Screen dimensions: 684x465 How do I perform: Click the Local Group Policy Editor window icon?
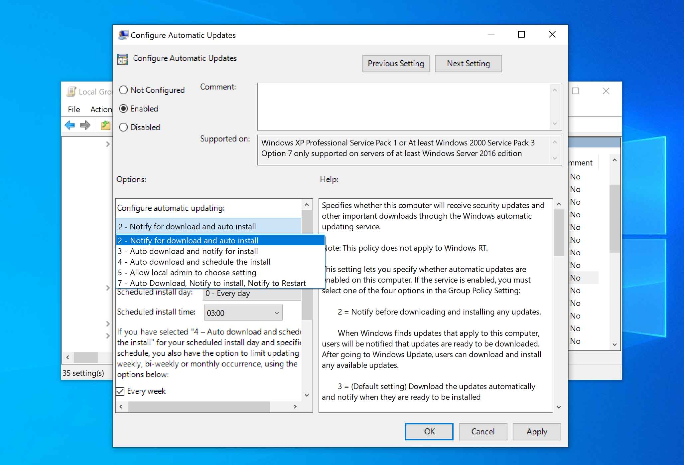pos(71,92)
